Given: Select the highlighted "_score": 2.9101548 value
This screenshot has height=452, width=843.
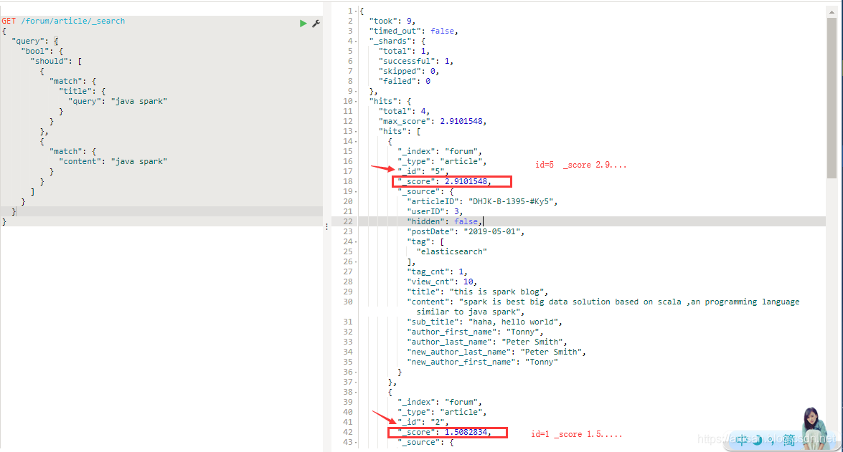Looking at the screenshot, I should [451, 181].
